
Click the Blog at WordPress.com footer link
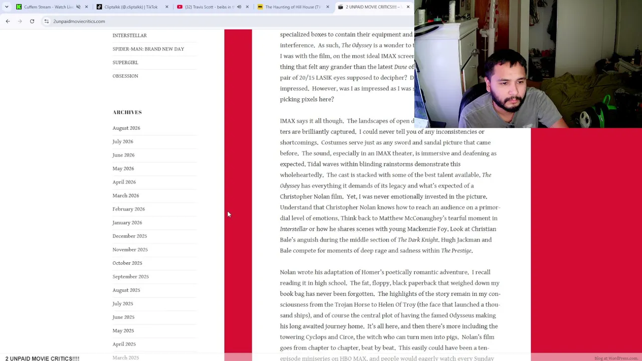tap(616, 358)
